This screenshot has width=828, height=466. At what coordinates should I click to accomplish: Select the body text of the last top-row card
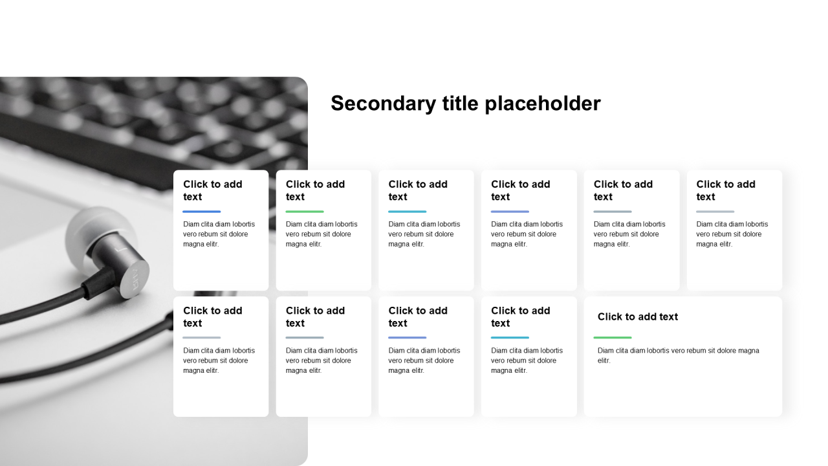pyautogui.click(x=732, y=234)
